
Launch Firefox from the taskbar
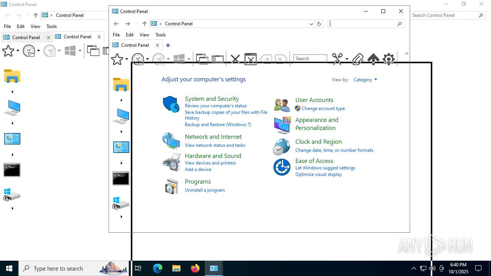195,268
